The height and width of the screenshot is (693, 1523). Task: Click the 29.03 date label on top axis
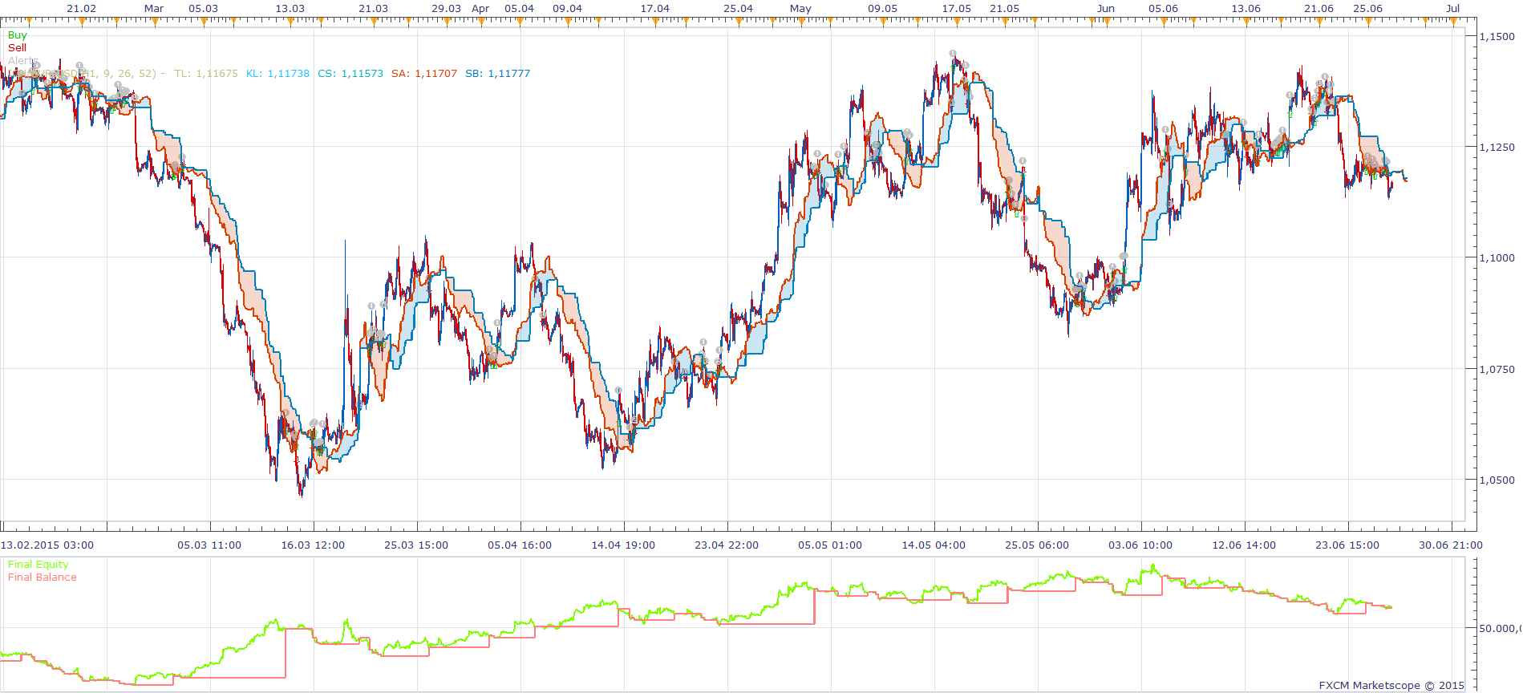446,9
